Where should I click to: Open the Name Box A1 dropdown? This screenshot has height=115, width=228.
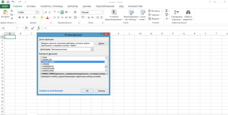16,28
